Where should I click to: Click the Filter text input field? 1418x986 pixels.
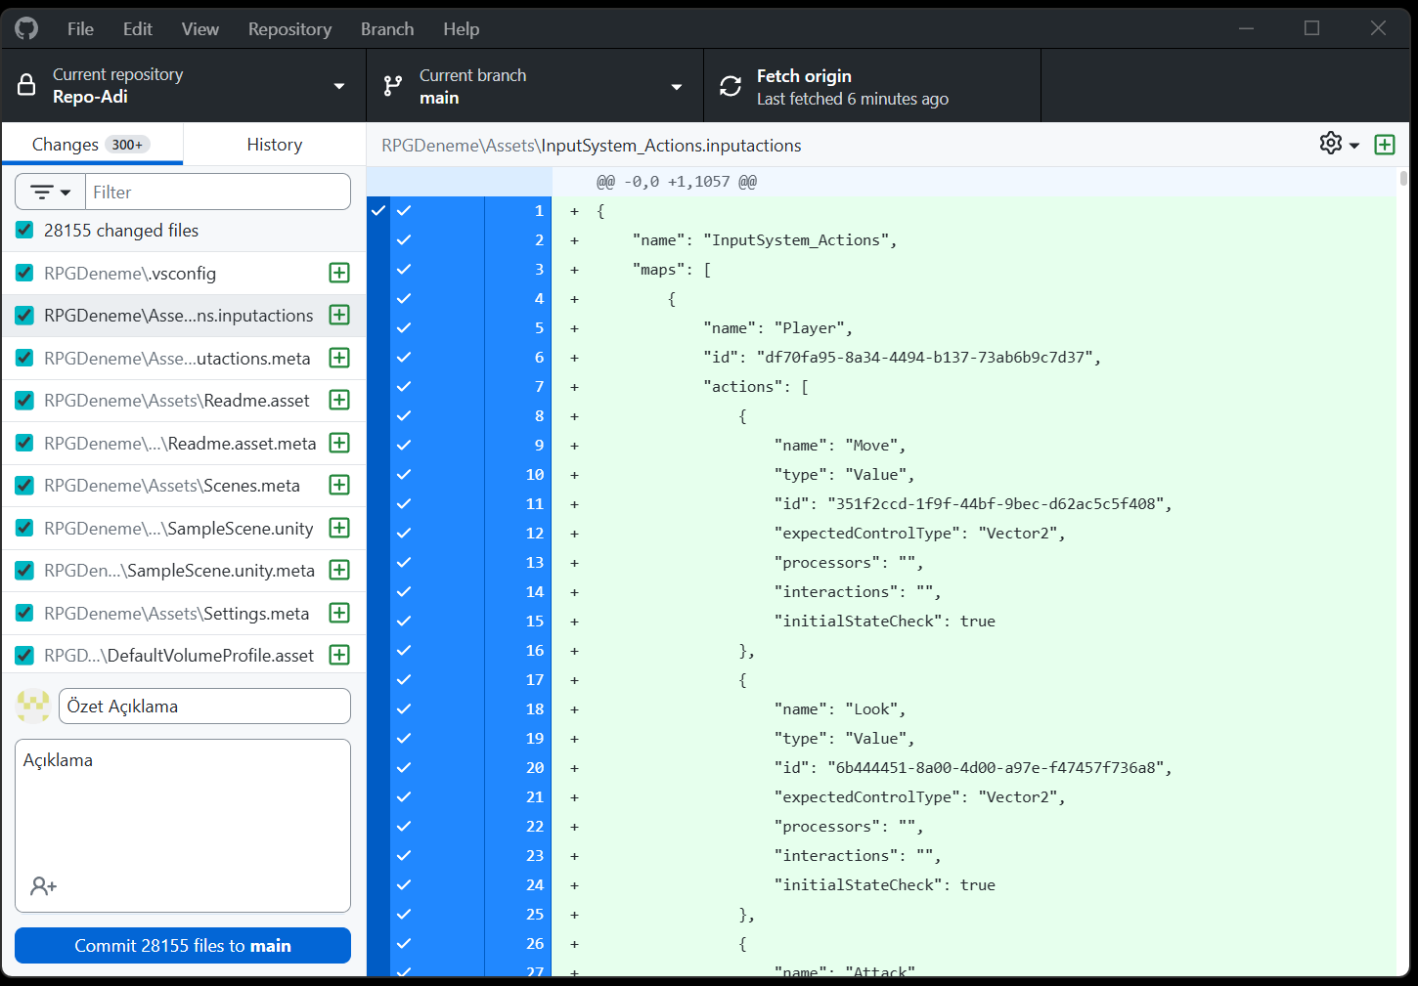point(217,193)
